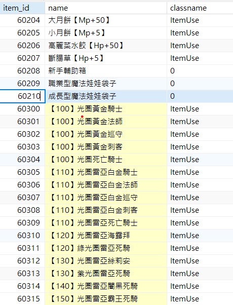Select ItemUse classname in row 60315

click(200, 299)
